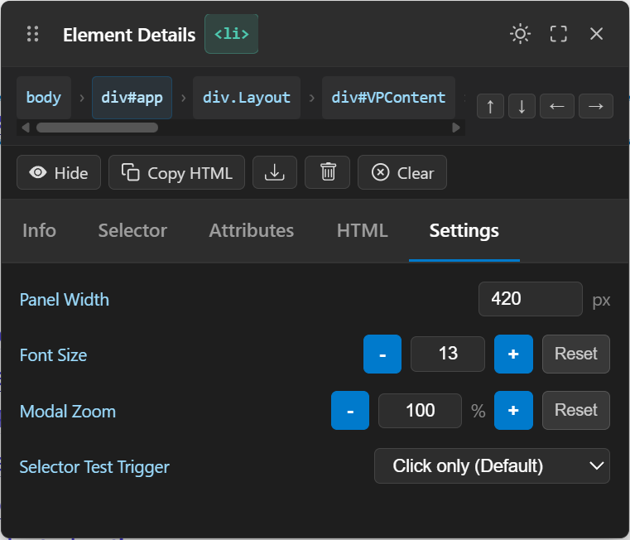Click the Modal Zoom label

pos(68,412)
